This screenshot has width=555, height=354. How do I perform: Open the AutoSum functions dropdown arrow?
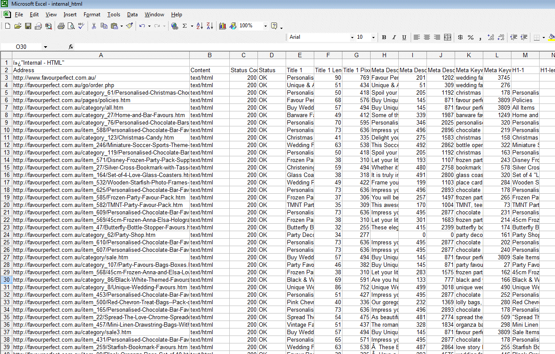[x=192, y=26]
